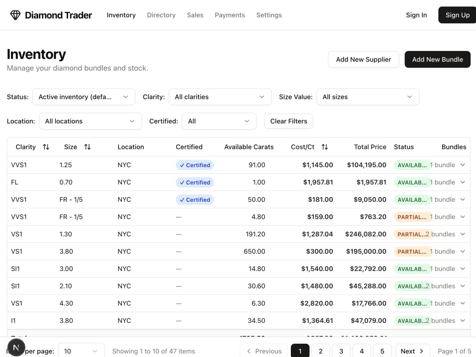Sort by Size using the arrows icon
This screenshot has width=476, height=357.
click(x=88, y=147)
